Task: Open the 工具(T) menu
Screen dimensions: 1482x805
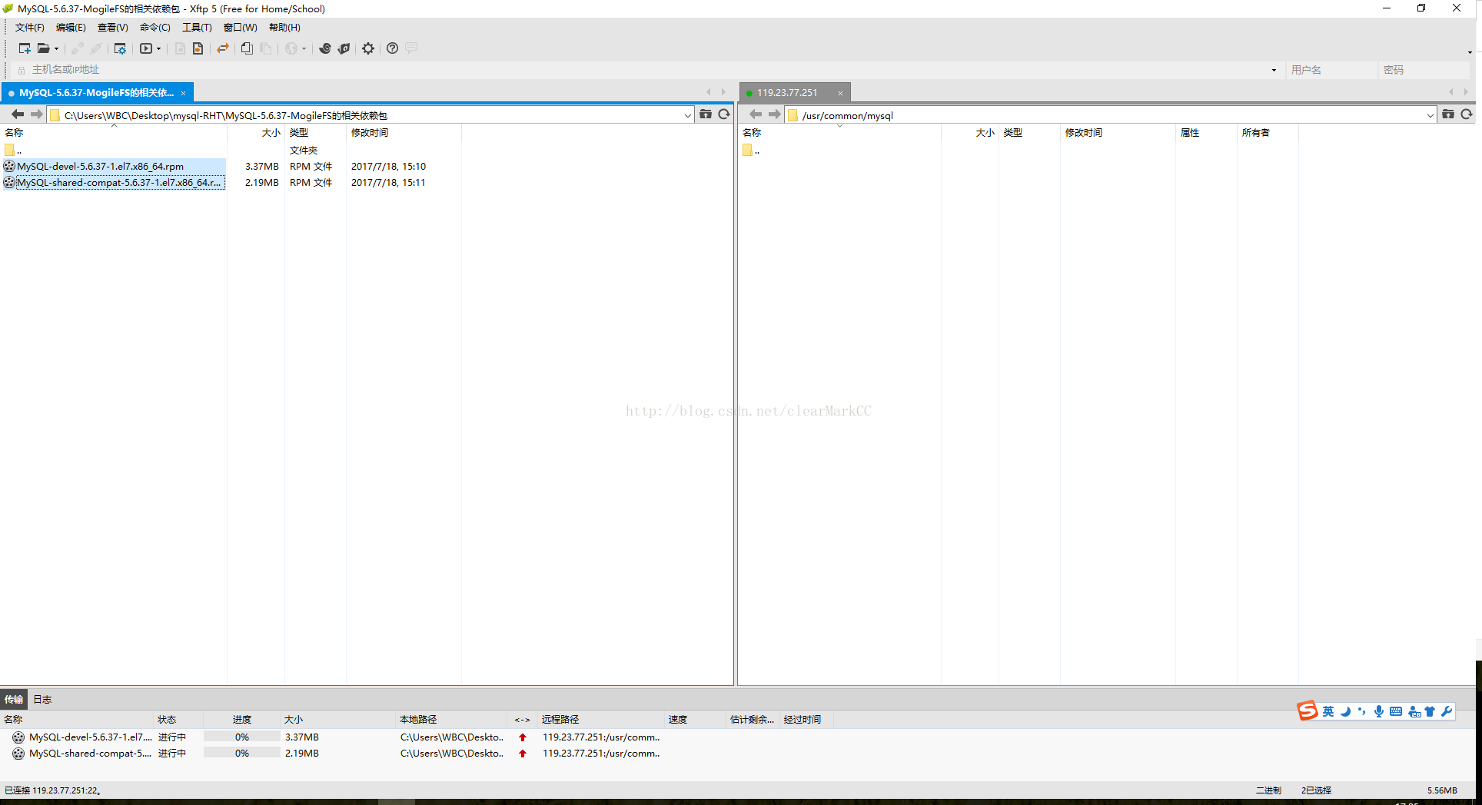Action: point(197,28)
